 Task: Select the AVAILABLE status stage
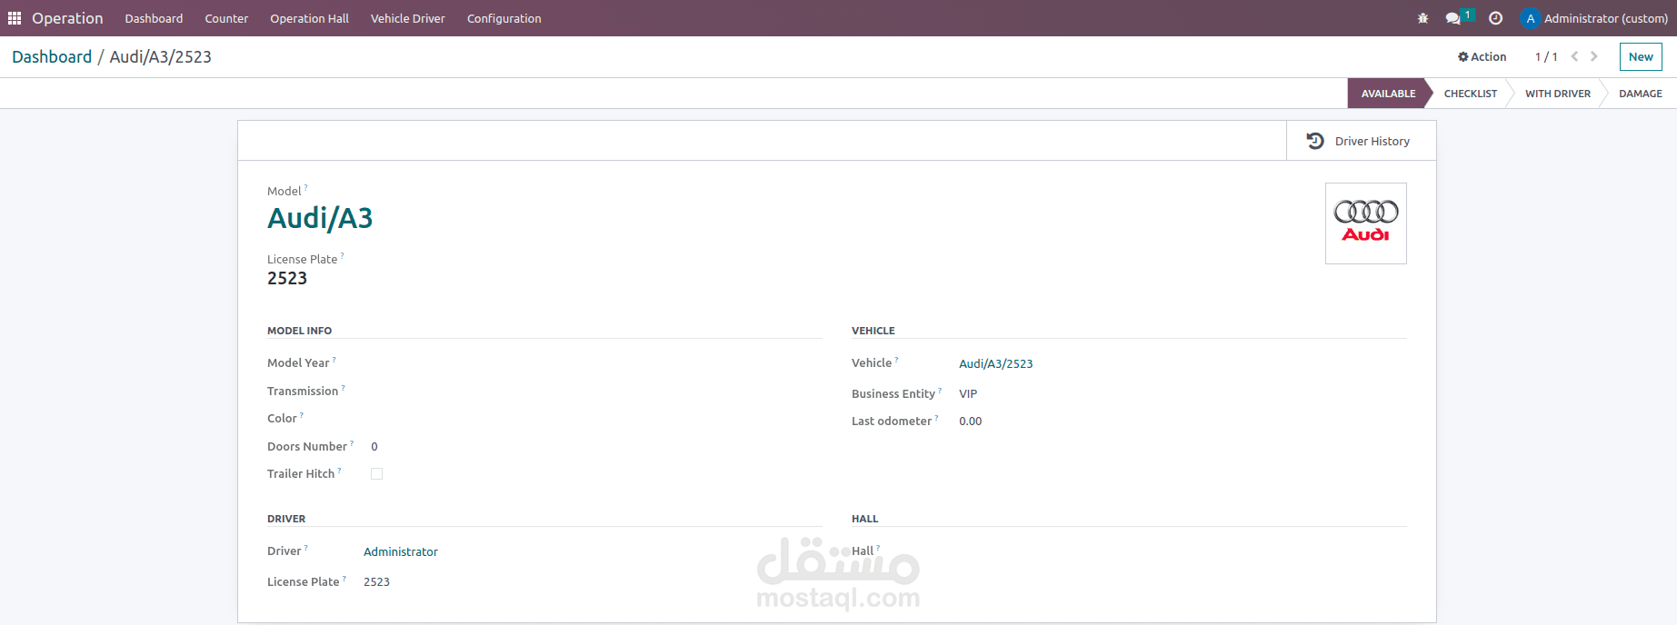point(1388,94)
